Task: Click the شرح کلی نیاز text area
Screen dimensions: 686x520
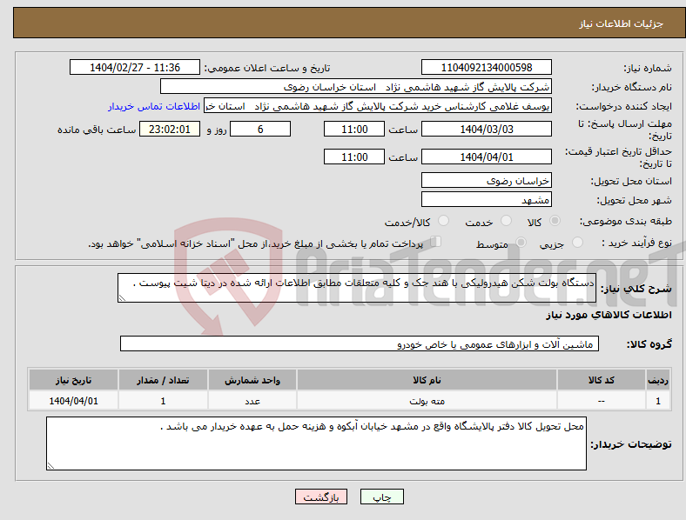Action: pos(357,288)
